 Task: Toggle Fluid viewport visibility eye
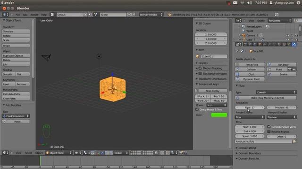coord(294,69)
